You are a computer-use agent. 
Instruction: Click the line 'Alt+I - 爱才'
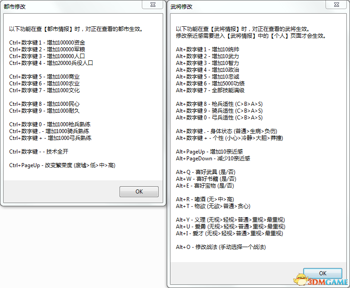230,233
